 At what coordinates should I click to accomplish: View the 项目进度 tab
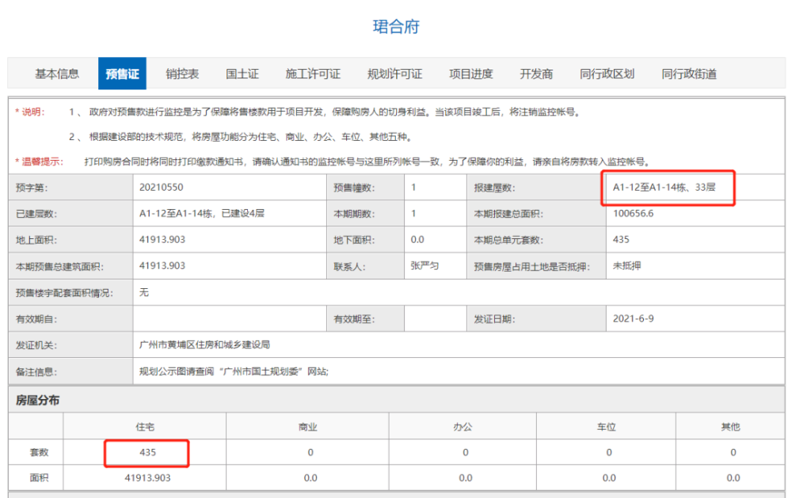tap(470, 74)
